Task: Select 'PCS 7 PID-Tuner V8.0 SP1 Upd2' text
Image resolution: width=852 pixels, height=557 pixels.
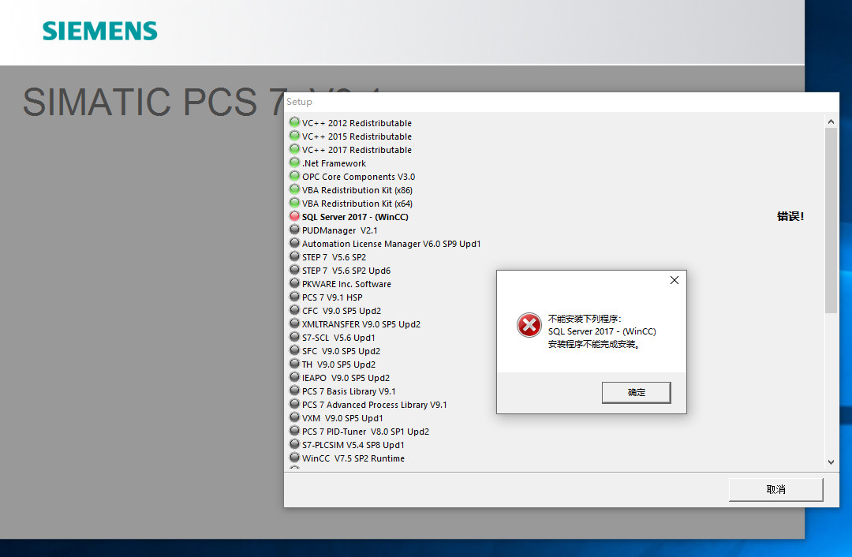Action: [366, 432]
